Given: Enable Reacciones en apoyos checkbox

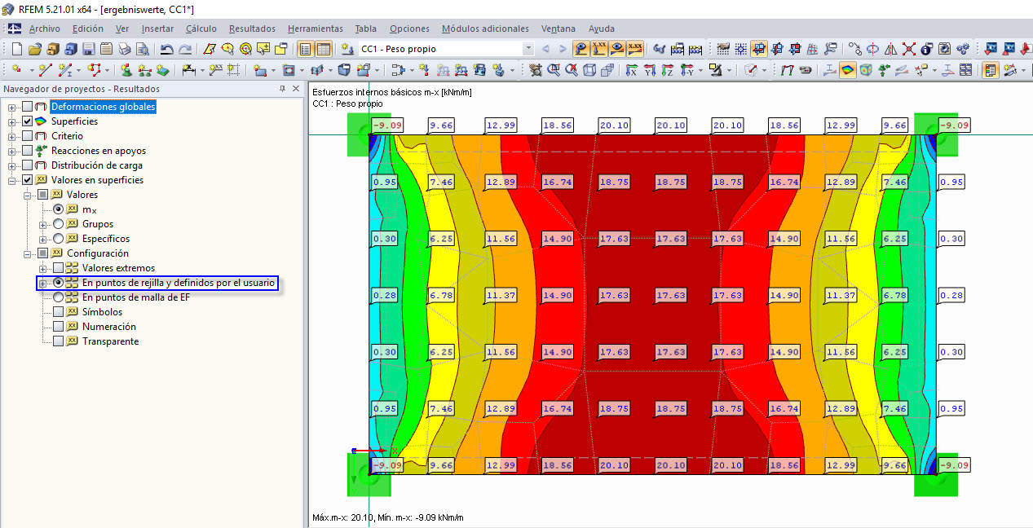Looking at the screenshot, I should tap(28, 151).
